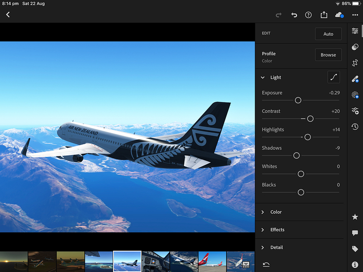
Task: Open the star rating panel
Action: pyautogui.click(x=355, y=217)
